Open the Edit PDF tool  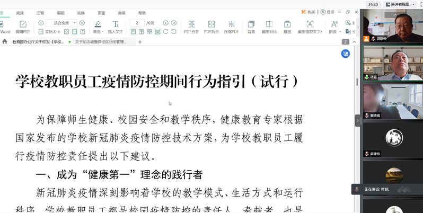pos(22,26)
